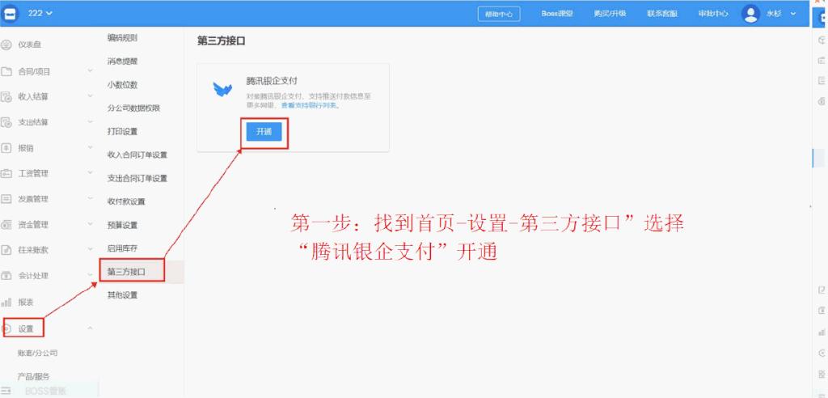
Task: Click the 支出结算 sidebar icon
Action: point(6,122)
